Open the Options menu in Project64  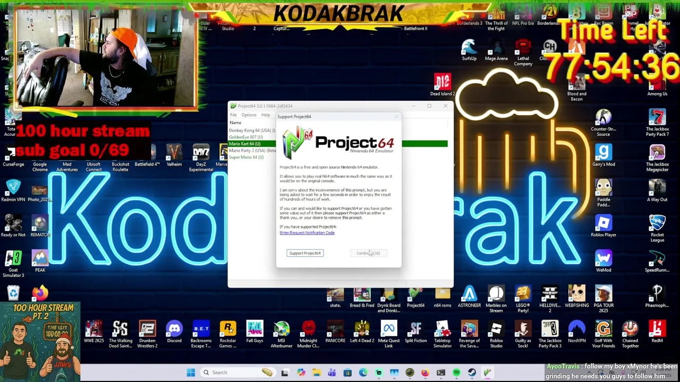(x=249, y=115)
